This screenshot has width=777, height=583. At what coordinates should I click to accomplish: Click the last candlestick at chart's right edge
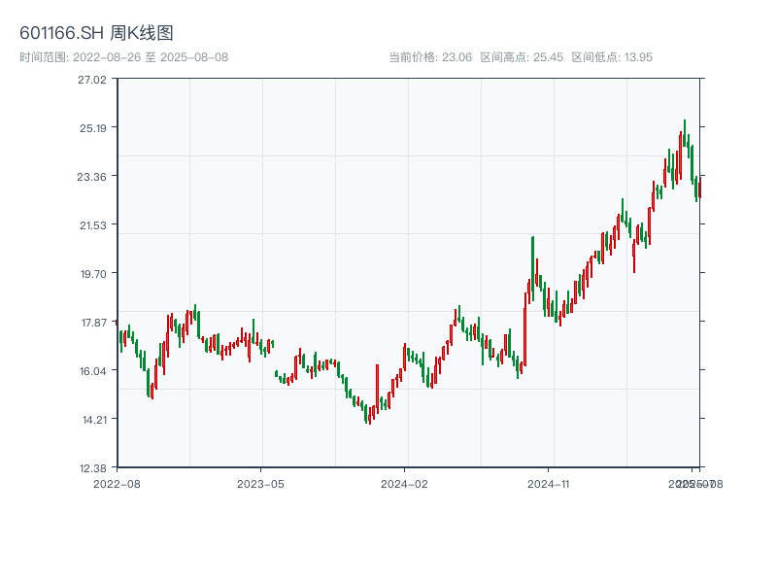(x=699, y=187)
